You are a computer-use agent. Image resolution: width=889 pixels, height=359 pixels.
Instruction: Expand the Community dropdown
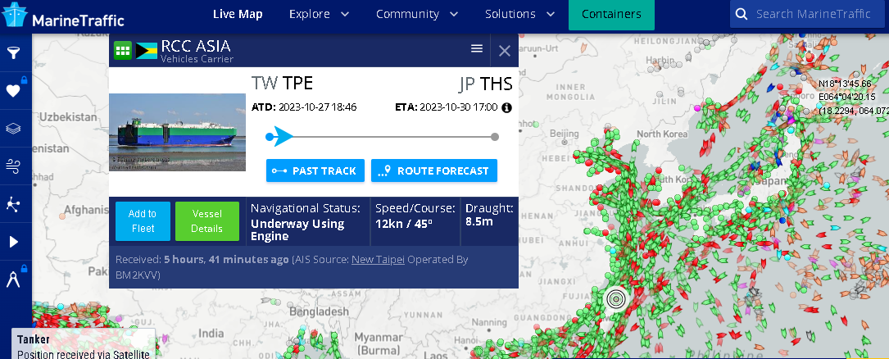417,14
